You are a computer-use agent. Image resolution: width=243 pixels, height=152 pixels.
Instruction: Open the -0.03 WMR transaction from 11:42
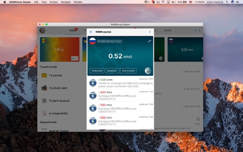point(120,95)
